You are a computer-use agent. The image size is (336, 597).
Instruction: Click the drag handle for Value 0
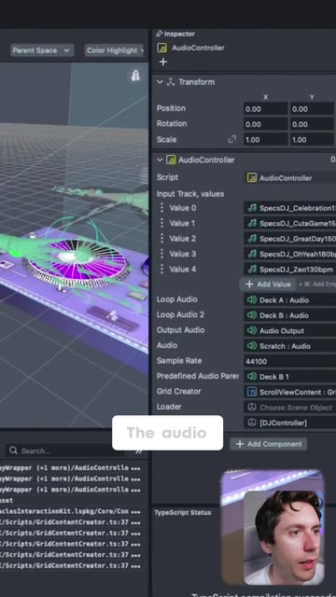tap(161, 208)
